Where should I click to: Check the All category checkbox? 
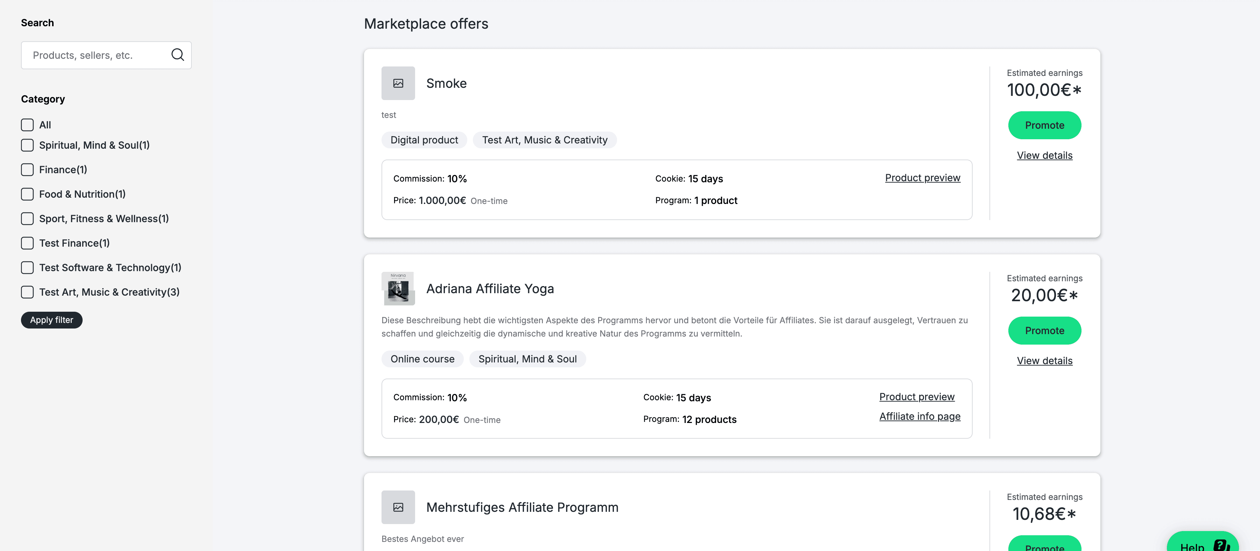27,125
